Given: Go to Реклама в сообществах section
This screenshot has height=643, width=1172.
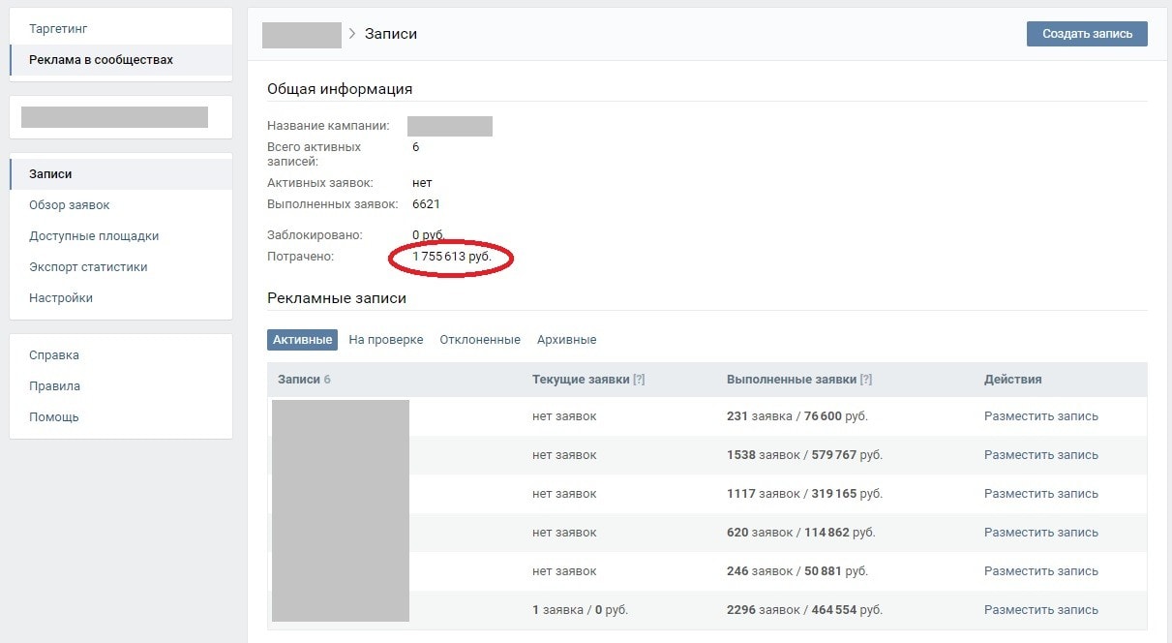Looking at the screenshot, I should pos(101,60).
